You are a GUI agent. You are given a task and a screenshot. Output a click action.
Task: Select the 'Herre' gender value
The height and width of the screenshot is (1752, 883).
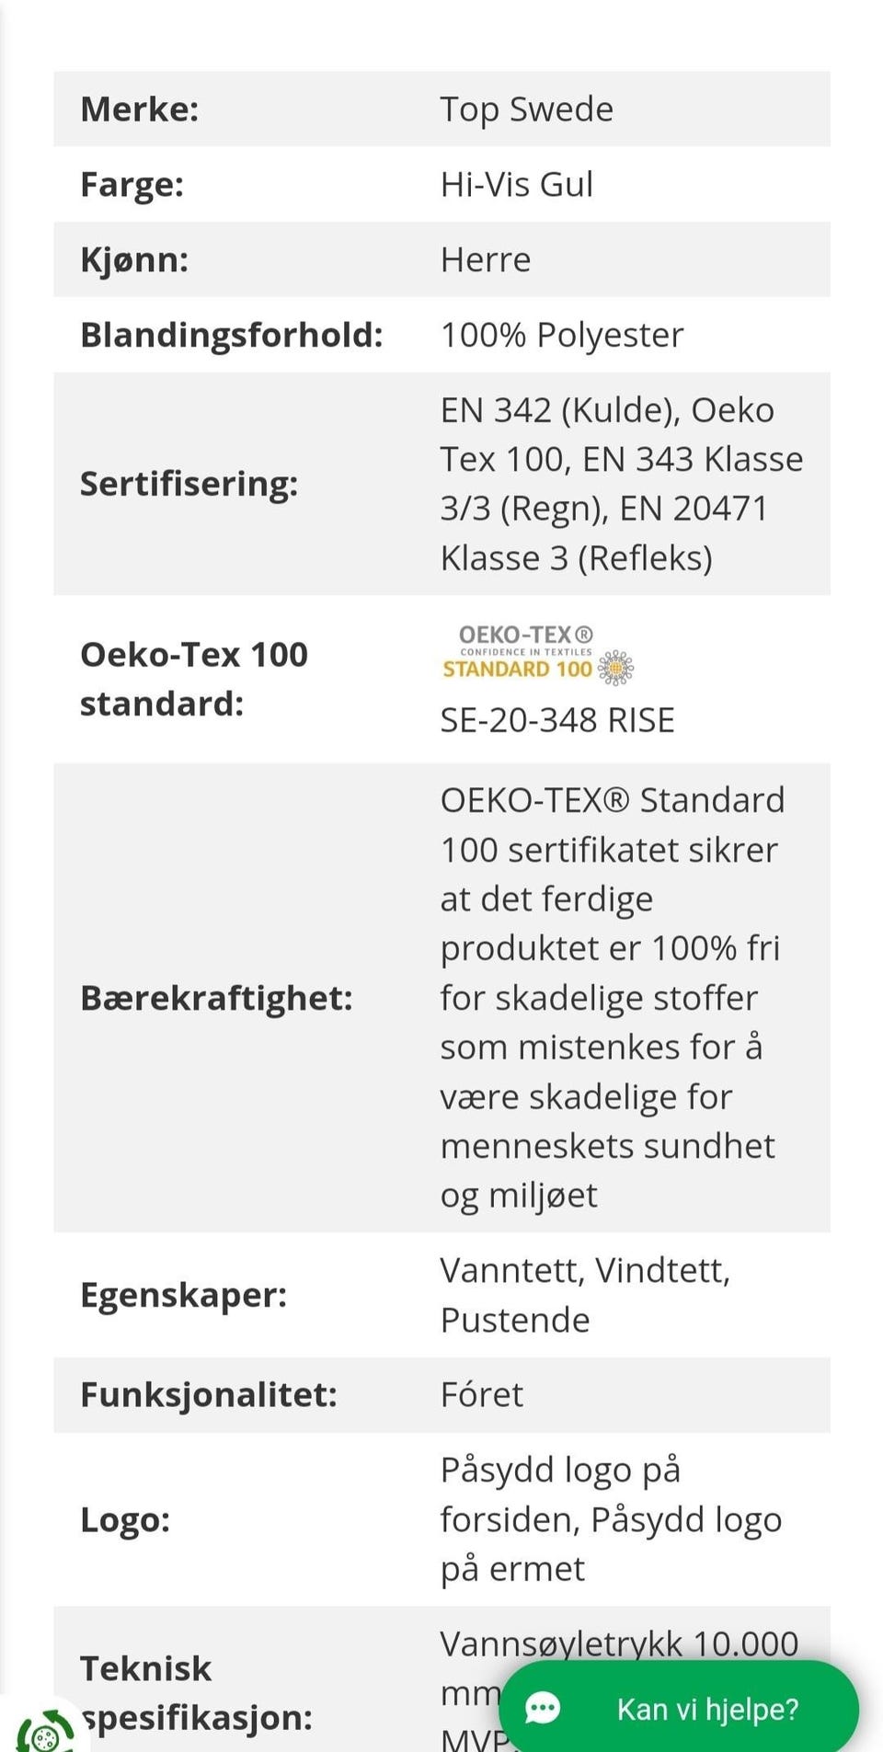486,260
